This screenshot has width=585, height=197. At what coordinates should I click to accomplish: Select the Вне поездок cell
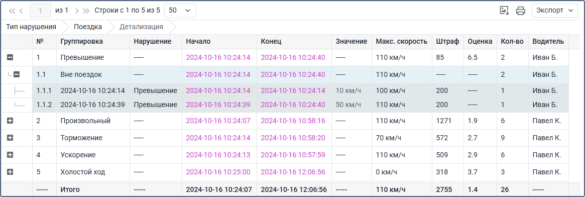[x=93, y=74]
